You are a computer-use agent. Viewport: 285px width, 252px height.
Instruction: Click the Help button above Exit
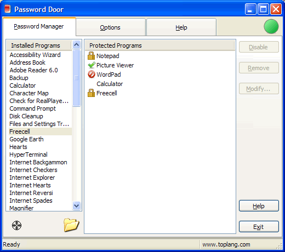[x=259, y=206]
